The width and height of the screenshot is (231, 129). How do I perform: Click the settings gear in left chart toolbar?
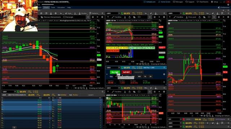[x=56, y=13]
